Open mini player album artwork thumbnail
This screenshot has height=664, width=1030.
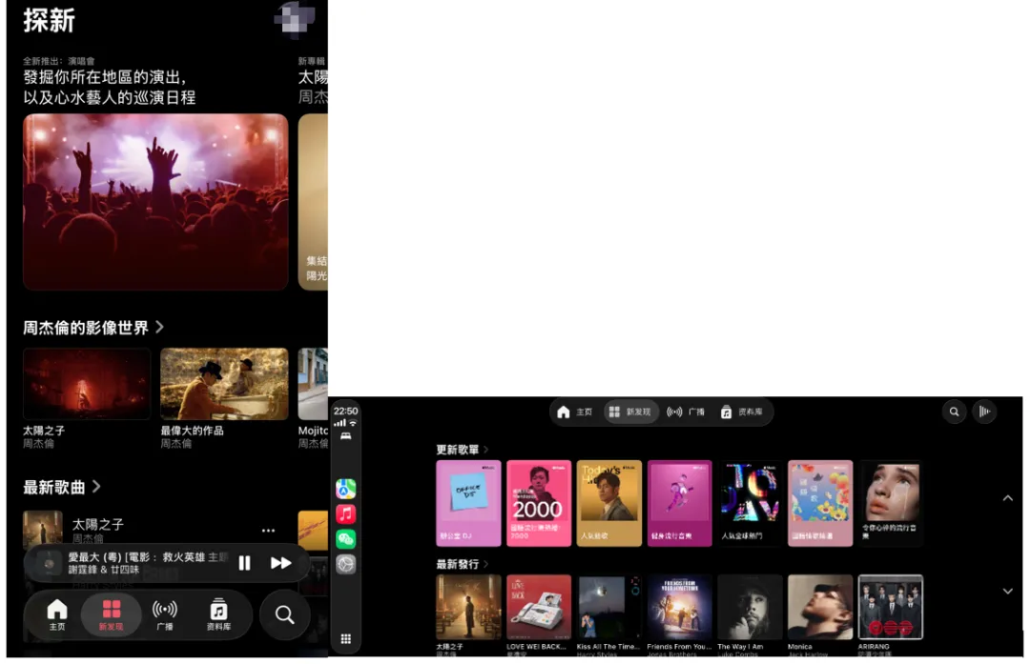(49, 563)
